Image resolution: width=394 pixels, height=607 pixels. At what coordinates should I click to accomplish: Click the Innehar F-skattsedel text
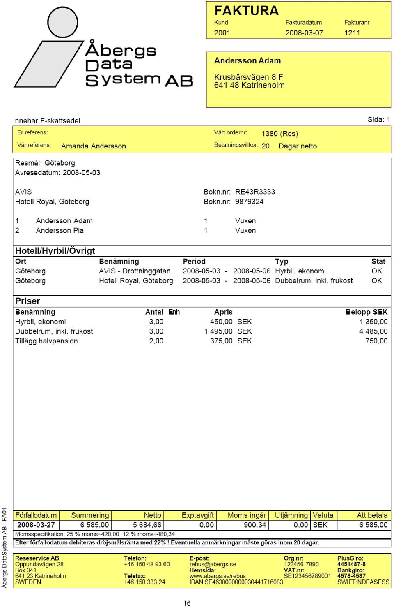(46, 121)
